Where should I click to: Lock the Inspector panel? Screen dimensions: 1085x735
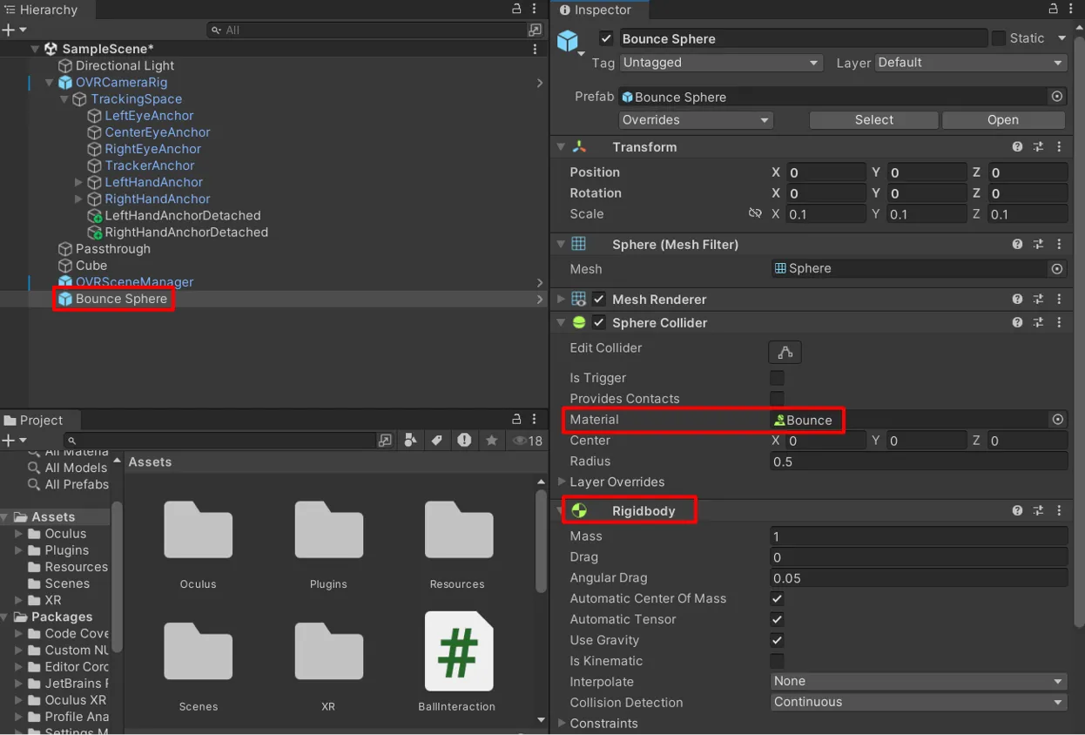pos(1052,10)
